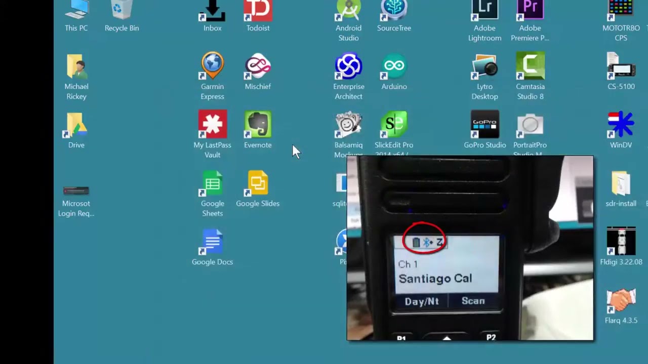648x364 pixels.
Task: Click the Scan softkey label on radio
Action: 473,301
